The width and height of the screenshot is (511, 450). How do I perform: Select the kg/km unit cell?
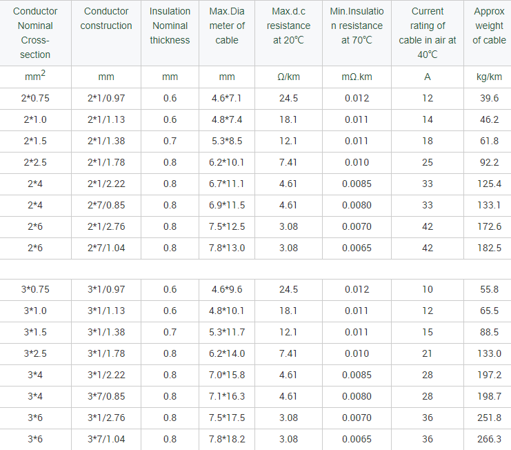point(489,77)
